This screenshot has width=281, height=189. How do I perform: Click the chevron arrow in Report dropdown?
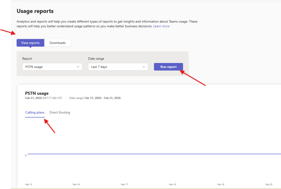[78, 67]
